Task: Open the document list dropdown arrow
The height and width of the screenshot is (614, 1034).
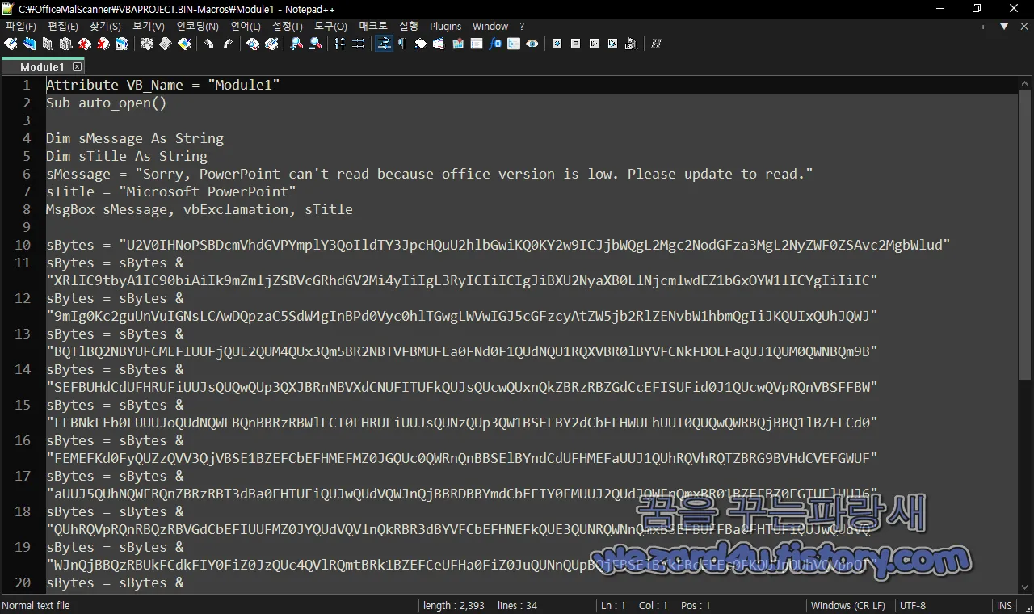Action: [x=1004, y=27]
